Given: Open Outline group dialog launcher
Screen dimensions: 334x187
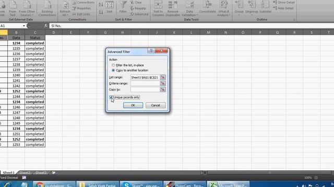Looking at the screenshot, I should [294, 20].
